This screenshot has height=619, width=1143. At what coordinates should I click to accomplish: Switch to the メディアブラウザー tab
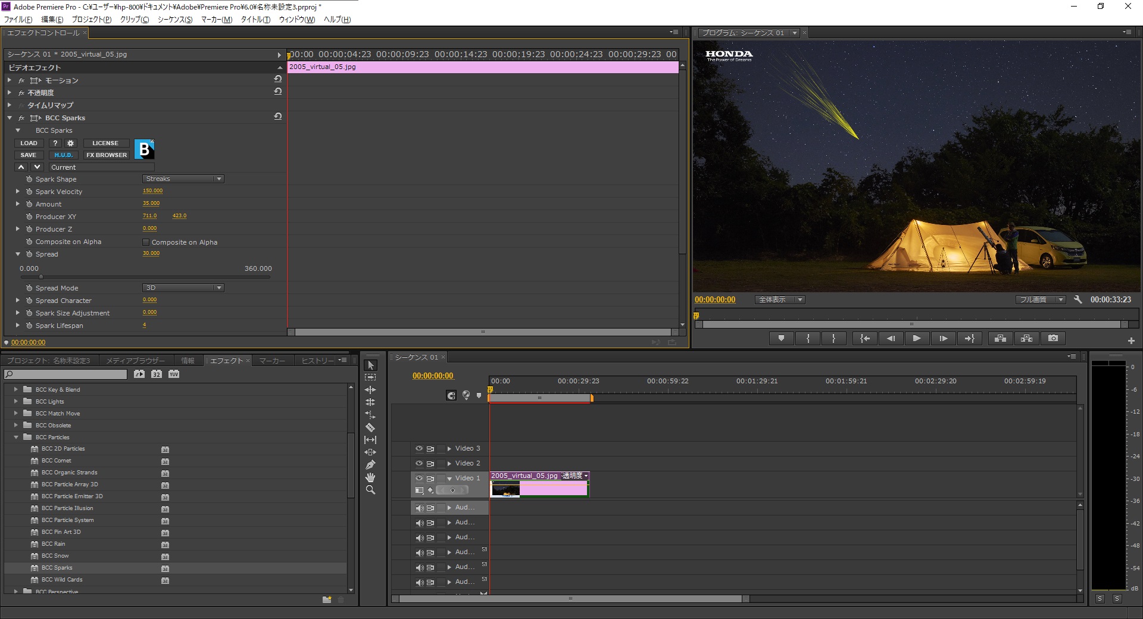point(135,361)
